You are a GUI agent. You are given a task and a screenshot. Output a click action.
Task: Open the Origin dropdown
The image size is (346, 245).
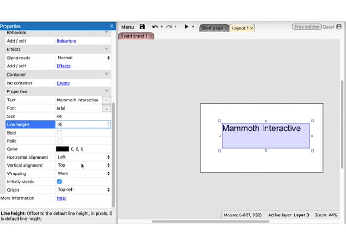[83, 190]
